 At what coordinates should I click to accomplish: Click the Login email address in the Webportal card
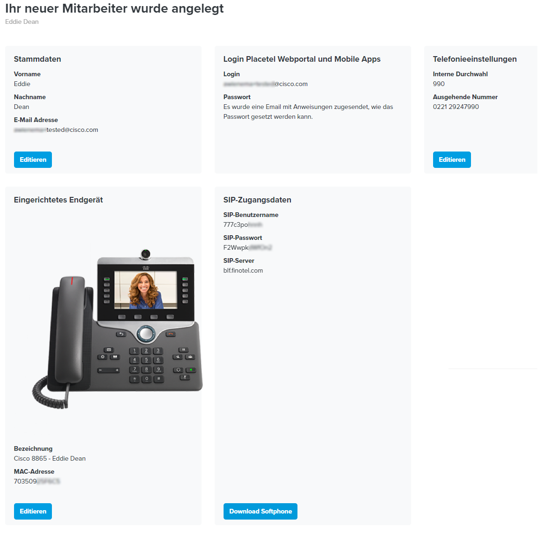click(x=265, y=84)
